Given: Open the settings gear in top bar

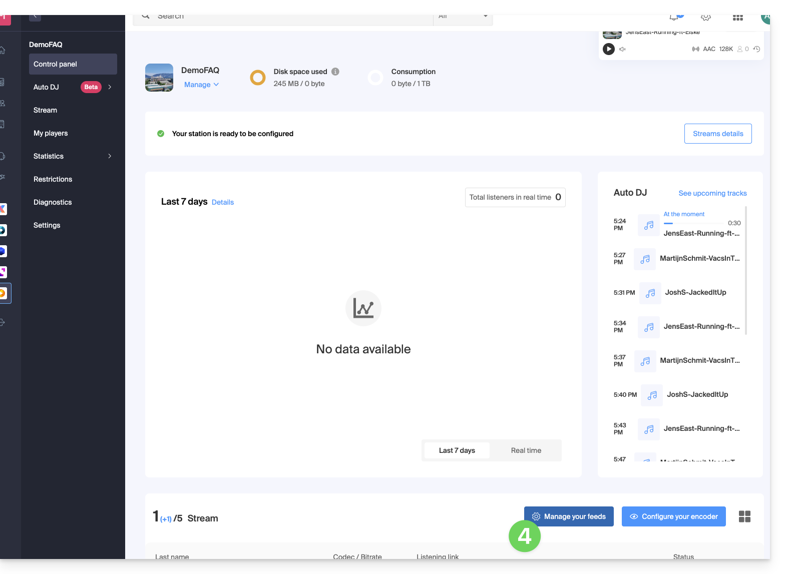Looking at the screenshot, I should pos(706,18).
